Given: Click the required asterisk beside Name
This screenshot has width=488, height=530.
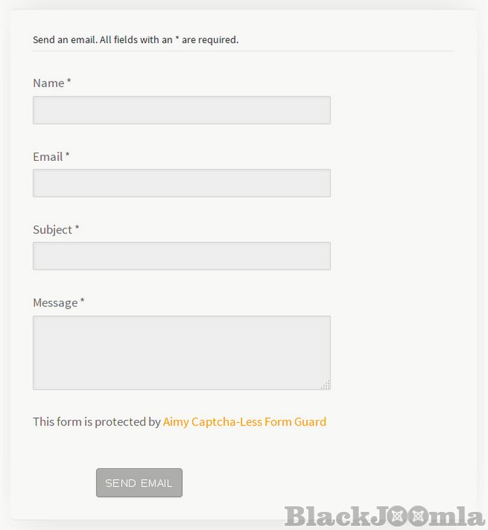Looking at the screenshot, I should [69, 83].
